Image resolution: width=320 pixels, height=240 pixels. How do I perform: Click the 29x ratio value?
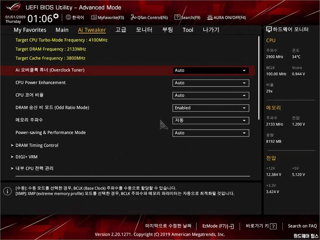269,91
